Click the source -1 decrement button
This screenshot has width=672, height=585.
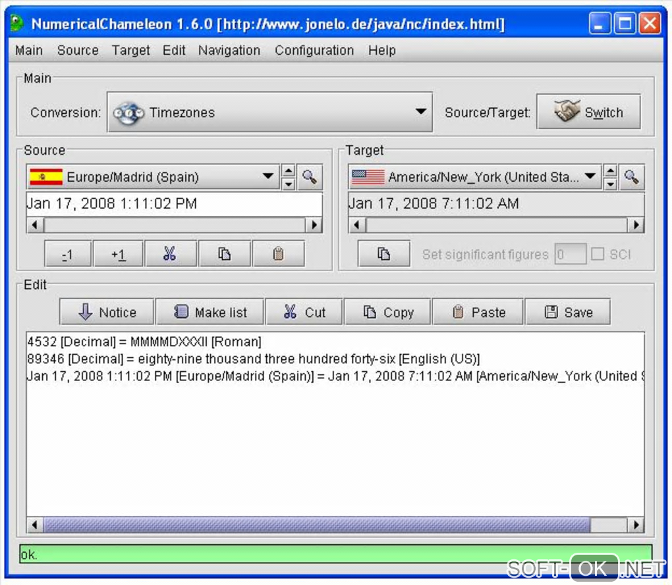pyautogui.click(x=68, y=254)
